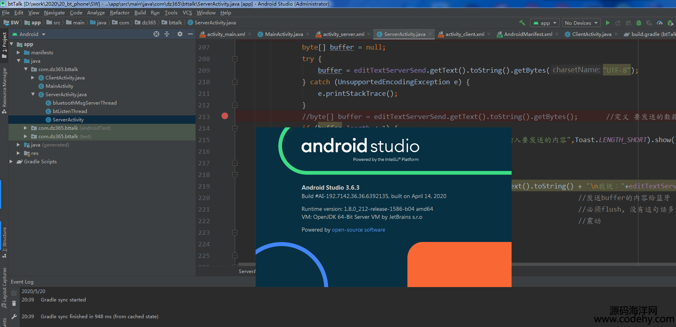Switch to MainActivity.java tab
The height and width of the screenshot is (327, 676).
tap(284, 34)
